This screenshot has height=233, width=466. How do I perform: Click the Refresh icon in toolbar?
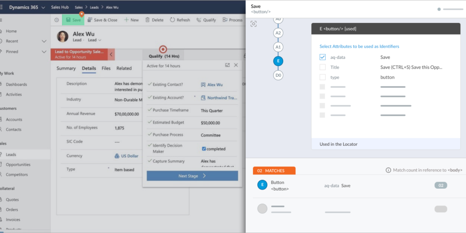[172, 20]
